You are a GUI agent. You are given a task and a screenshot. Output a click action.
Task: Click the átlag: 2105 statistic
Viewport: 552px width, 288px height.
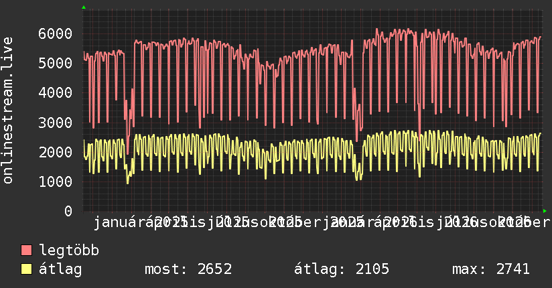click(x=342, y=270)
